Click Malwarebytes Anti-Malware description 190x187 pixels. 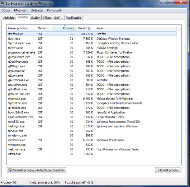coord(115,98)
